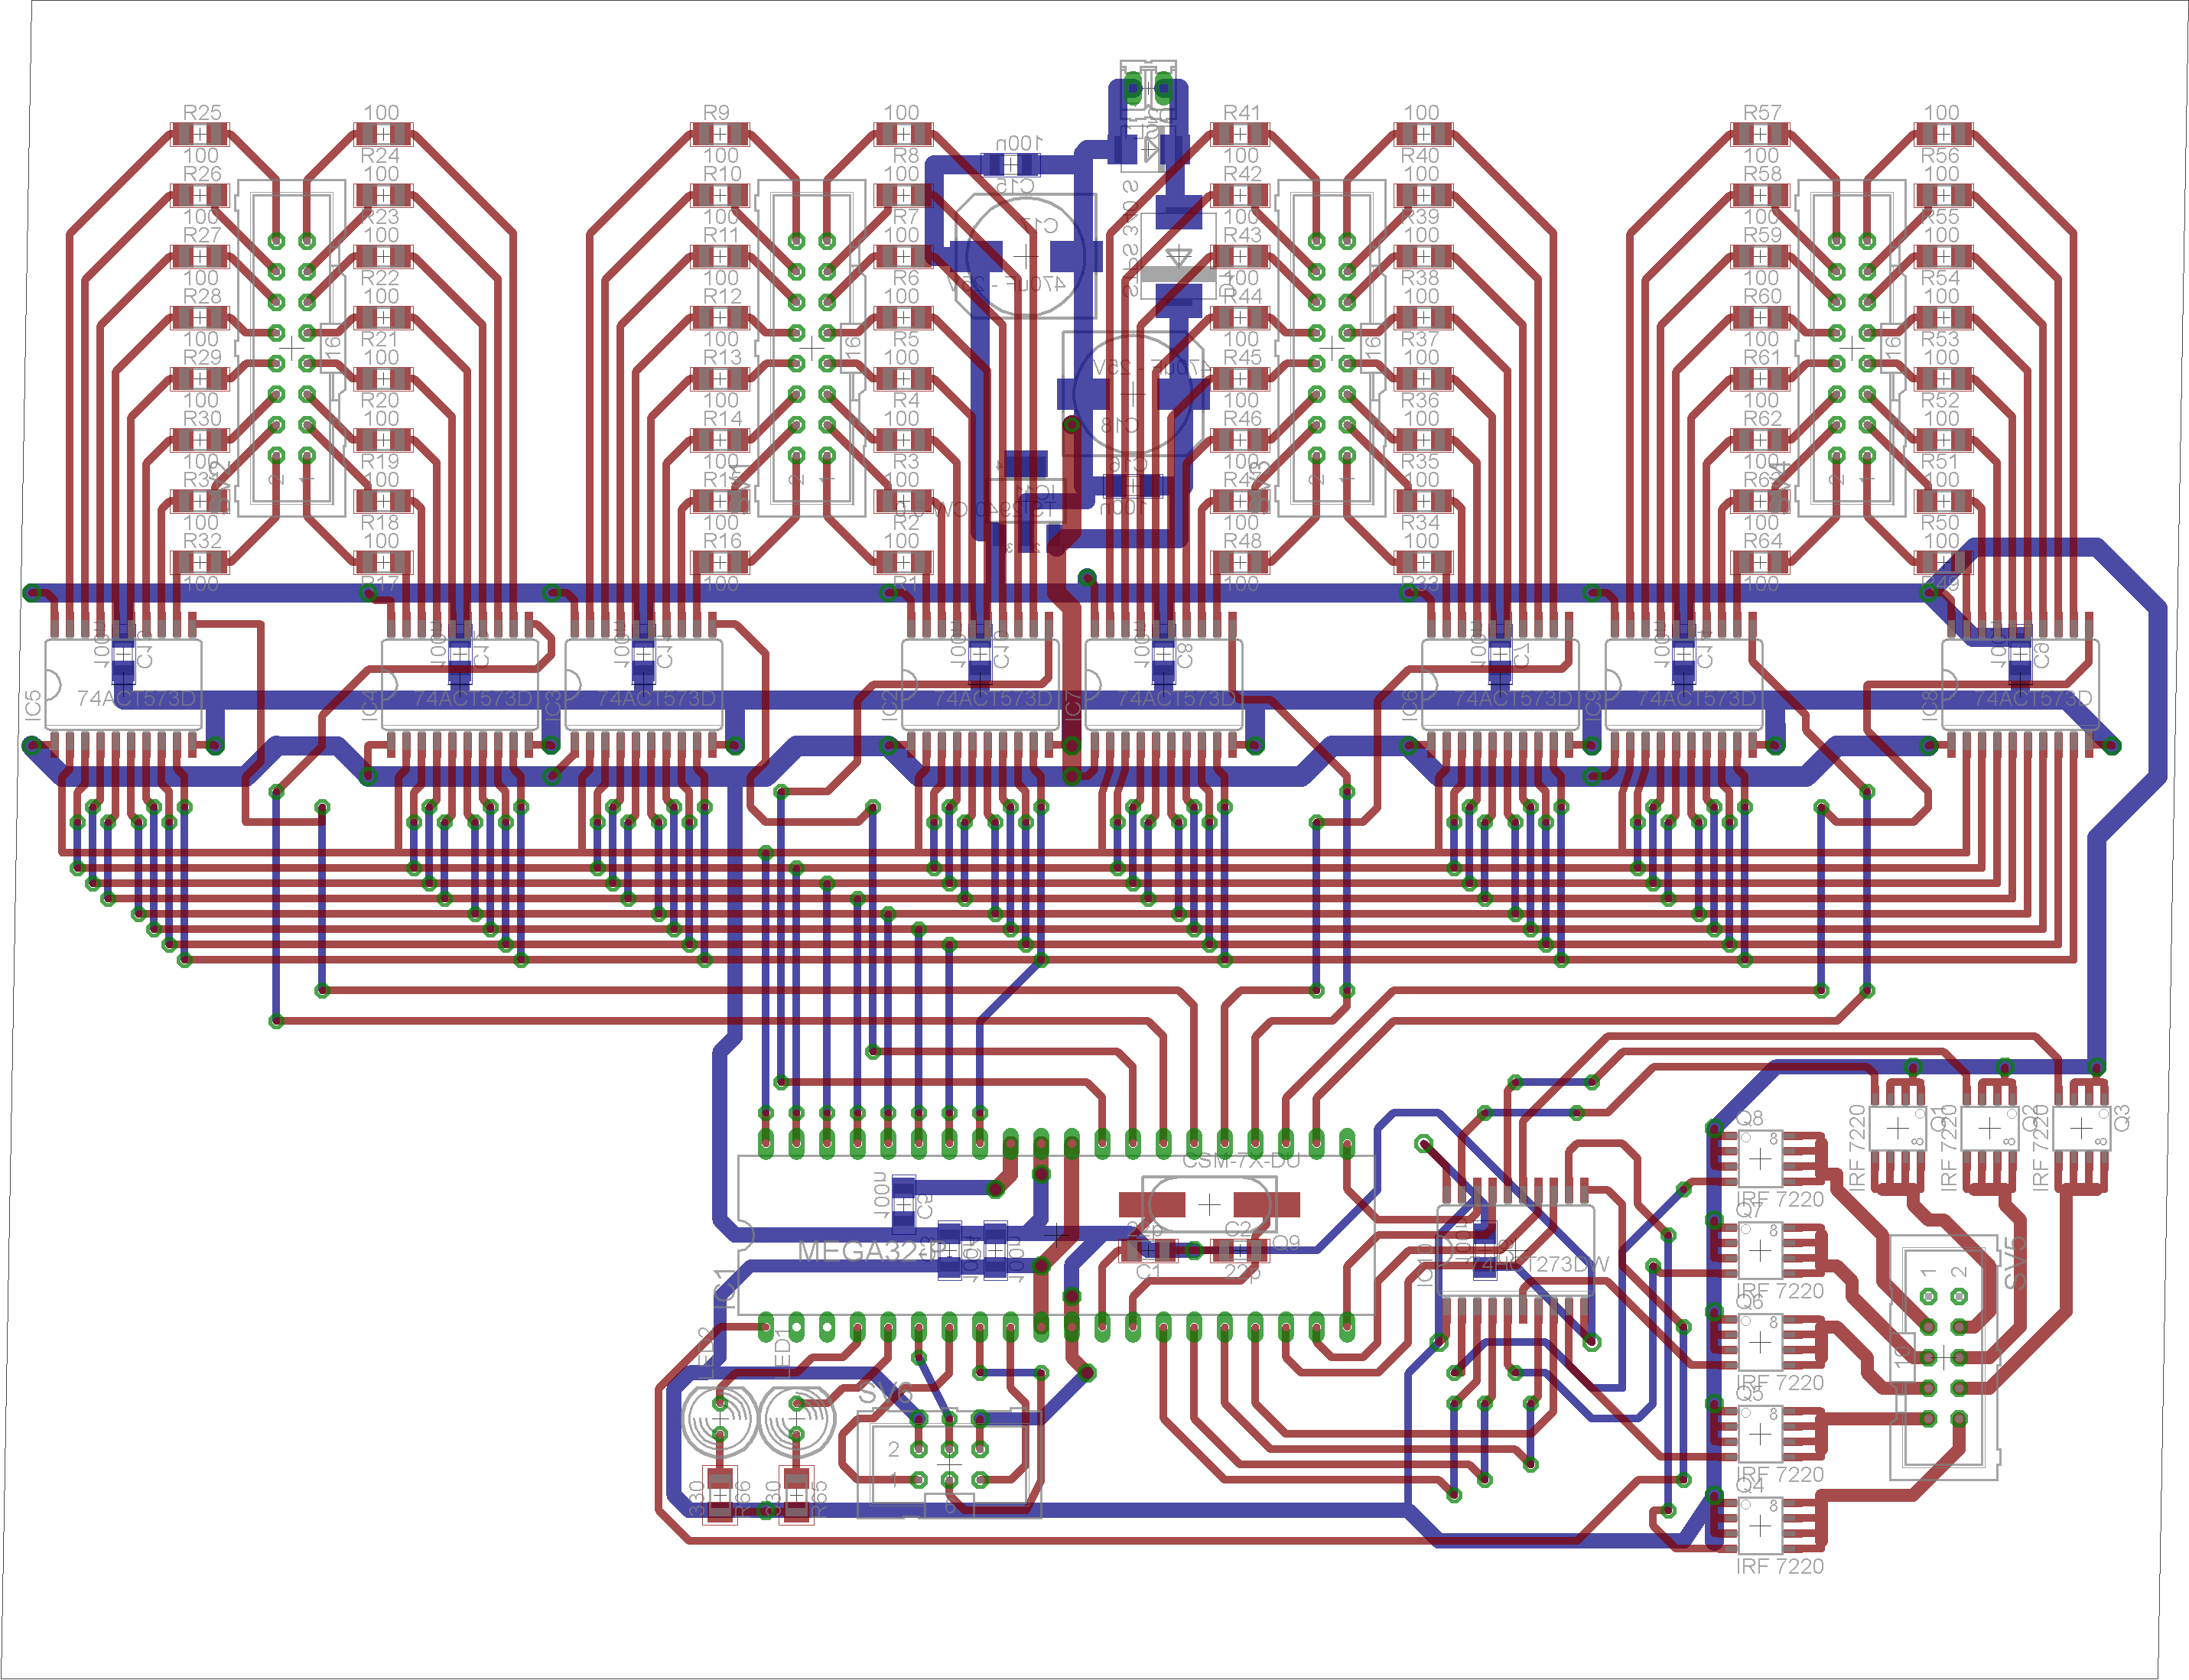Image resolution: width=2189 pixels, height=1680 pixels.
Task: Select the LED1 round footprint
Action: pos(796,1418)
